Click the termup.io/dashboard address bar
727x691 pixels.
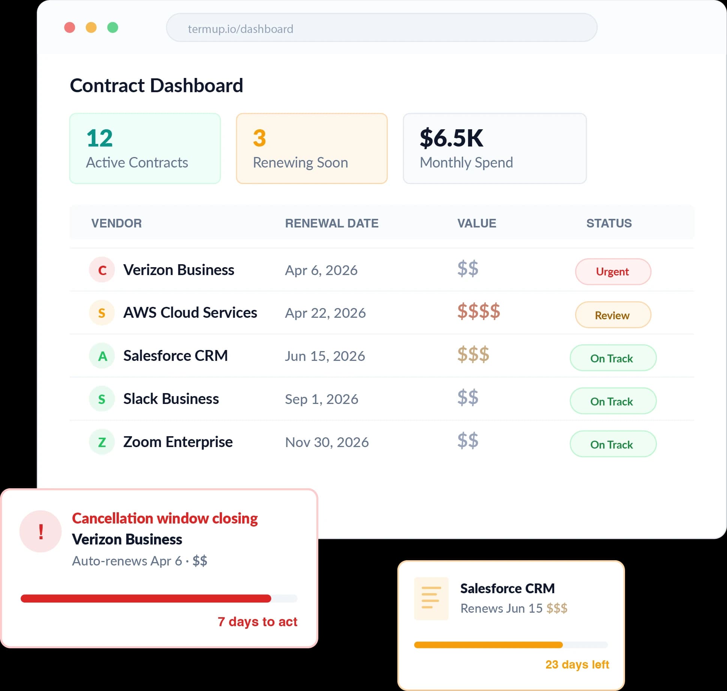pyautogui.click(x=381, y=28)
